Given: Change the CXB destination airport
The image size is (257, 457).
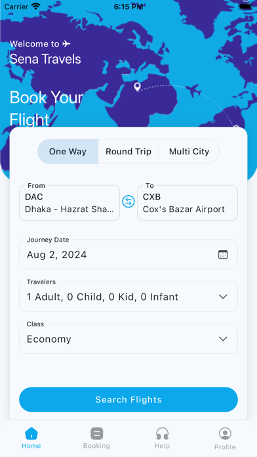Looking at the screenshot, I should point(188,203).
